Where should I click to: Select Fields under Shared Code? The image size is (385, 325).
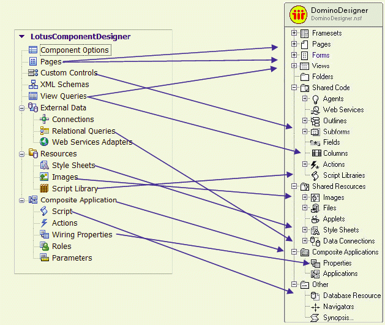(332, 142)
